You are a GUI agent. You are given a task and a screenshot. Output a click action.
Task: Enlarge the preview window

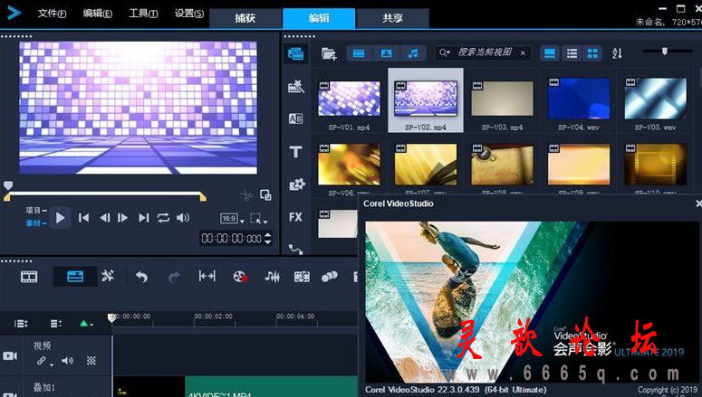point(265,195)
